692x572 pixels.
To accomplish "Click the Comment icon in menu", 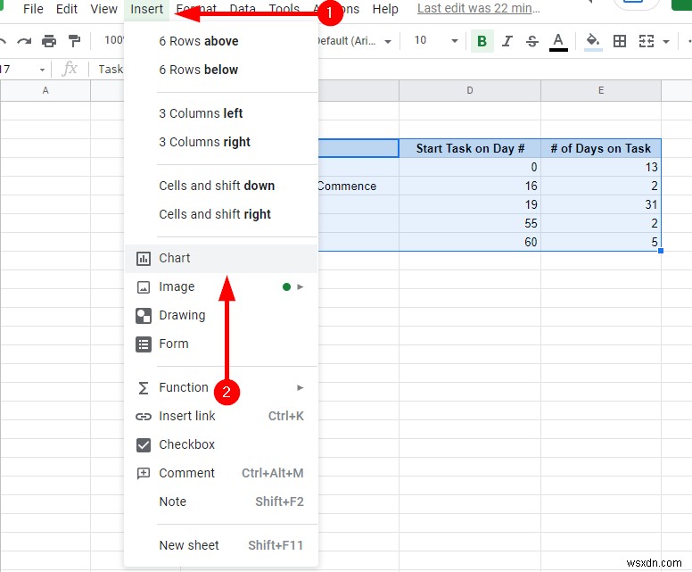I will (x=143, y=473).
